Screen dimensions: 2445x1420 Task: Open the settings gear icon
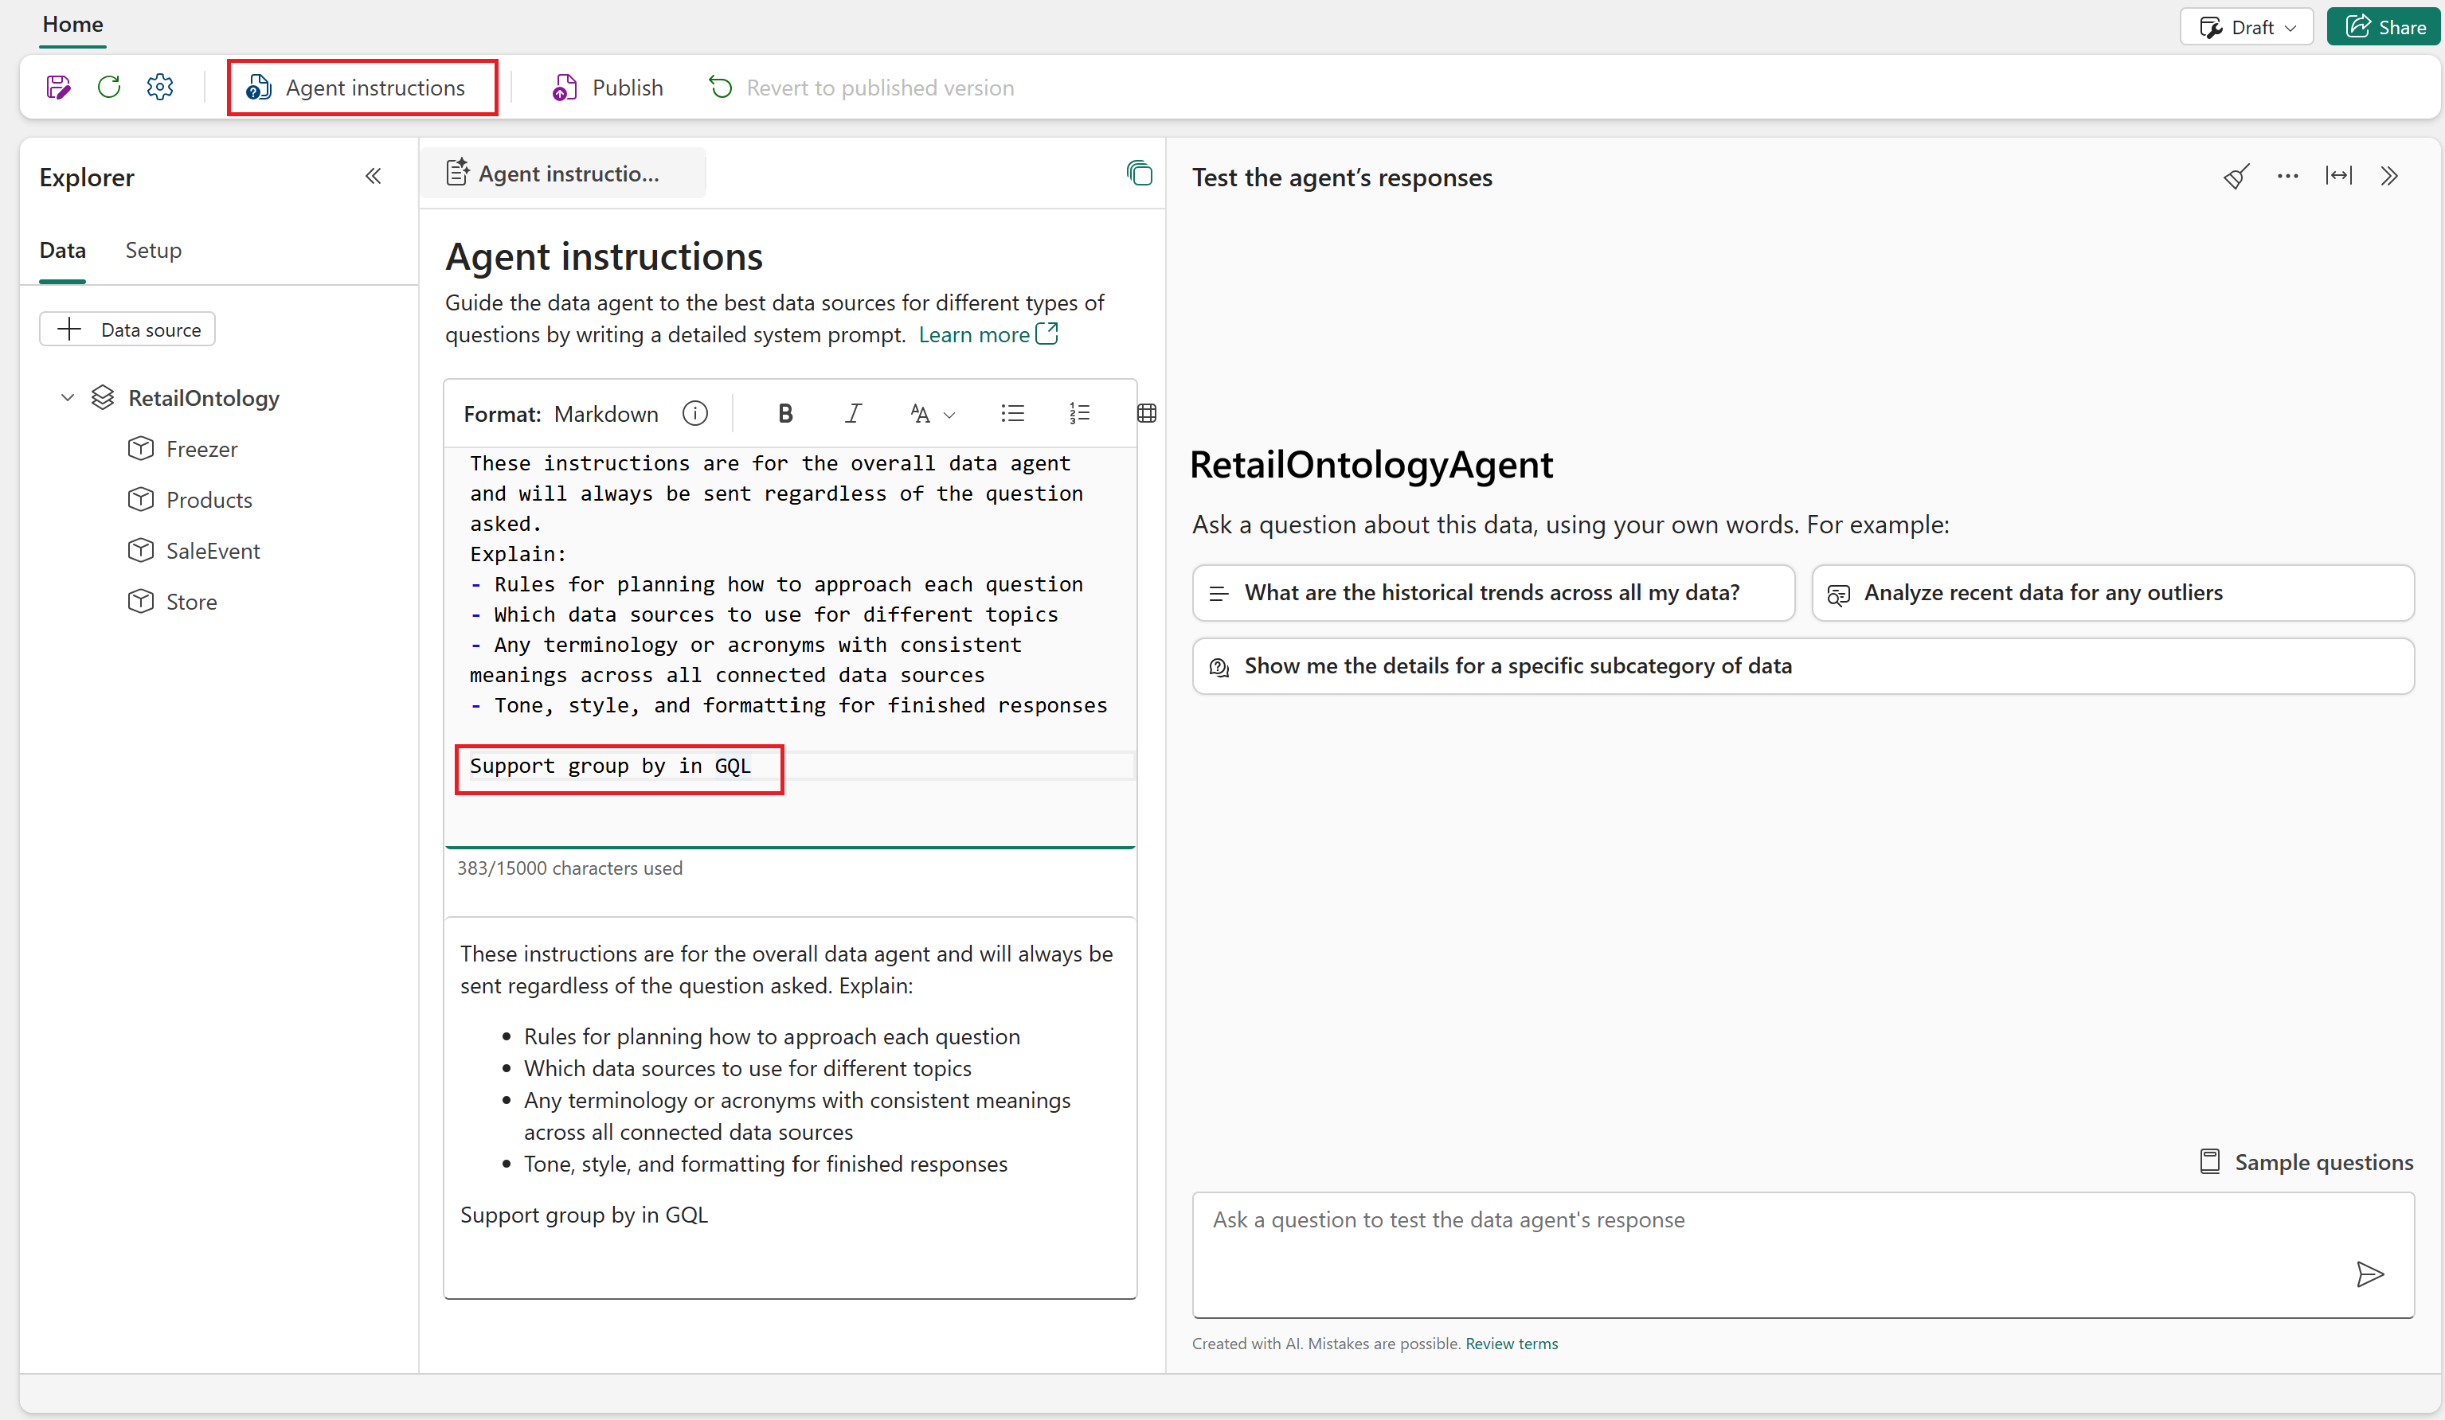tap(160, 88)
